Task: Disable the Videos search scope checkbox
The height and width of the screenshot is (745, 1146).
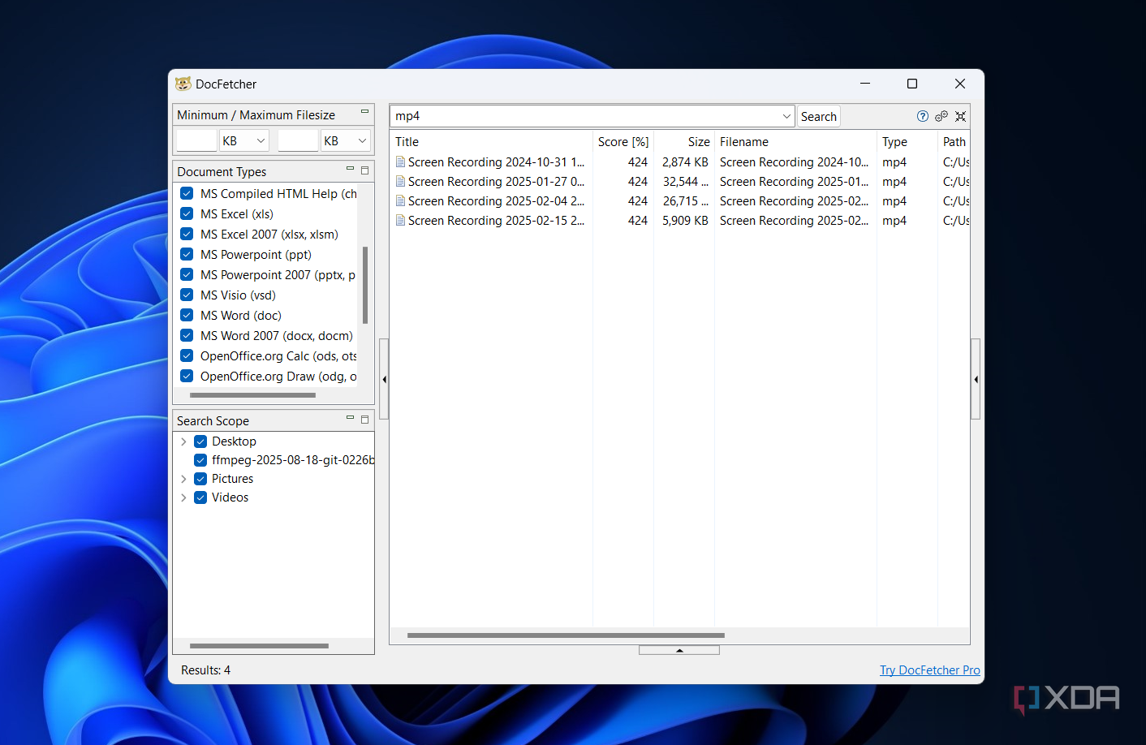Action: (200, 497)
